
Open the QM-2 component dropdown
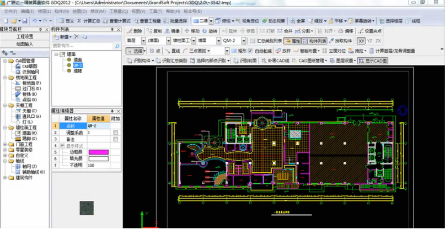coord(244,41)
